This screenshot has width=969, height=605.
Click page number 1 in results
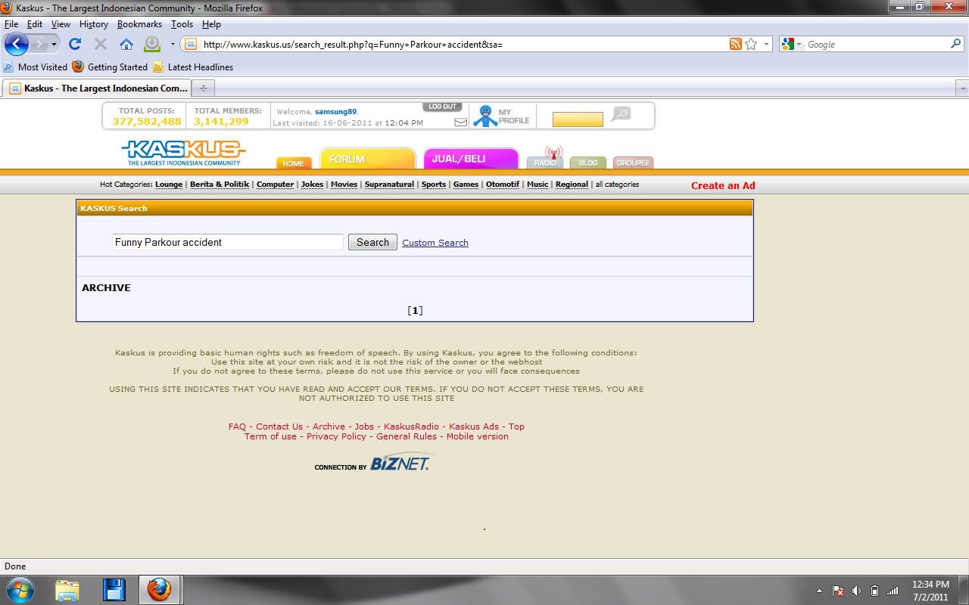point(415,310)
